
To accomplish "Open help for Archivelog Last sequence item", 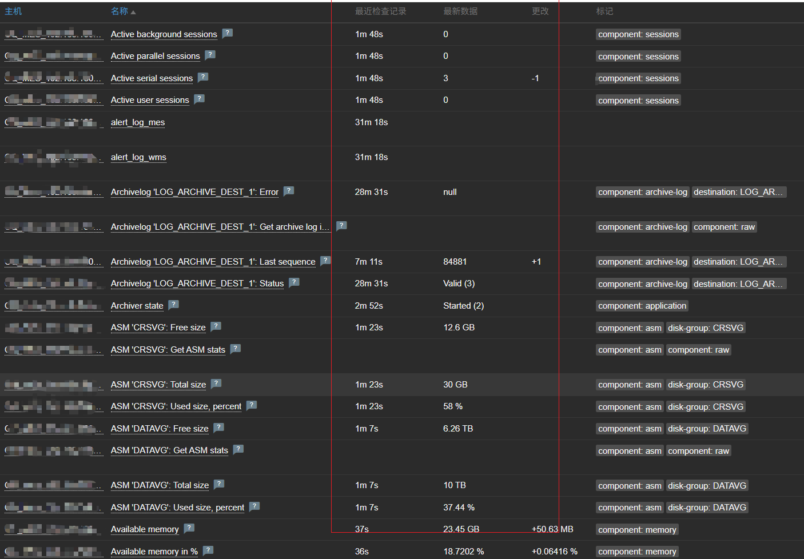I will tap(325, 261).
